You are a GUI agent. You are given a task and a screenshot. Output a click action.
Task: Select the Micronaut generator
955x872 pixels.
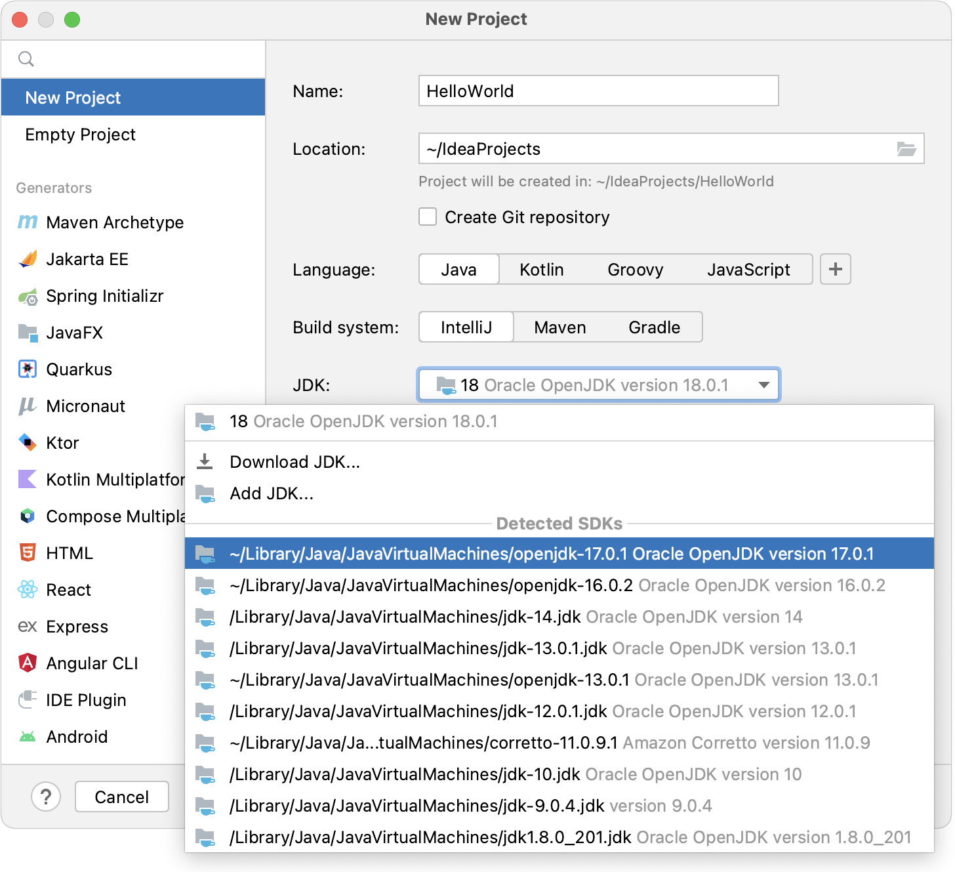click(x=85, y=406)
